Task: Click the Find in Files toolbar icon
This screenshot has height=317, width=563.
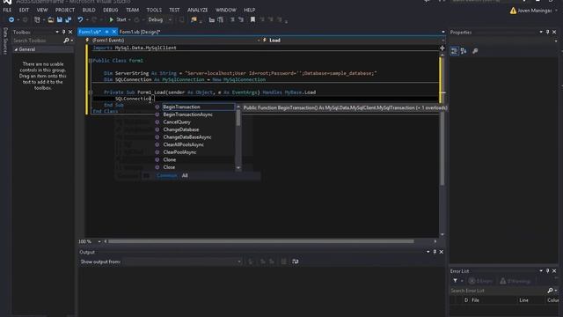Action: point(194,19)
